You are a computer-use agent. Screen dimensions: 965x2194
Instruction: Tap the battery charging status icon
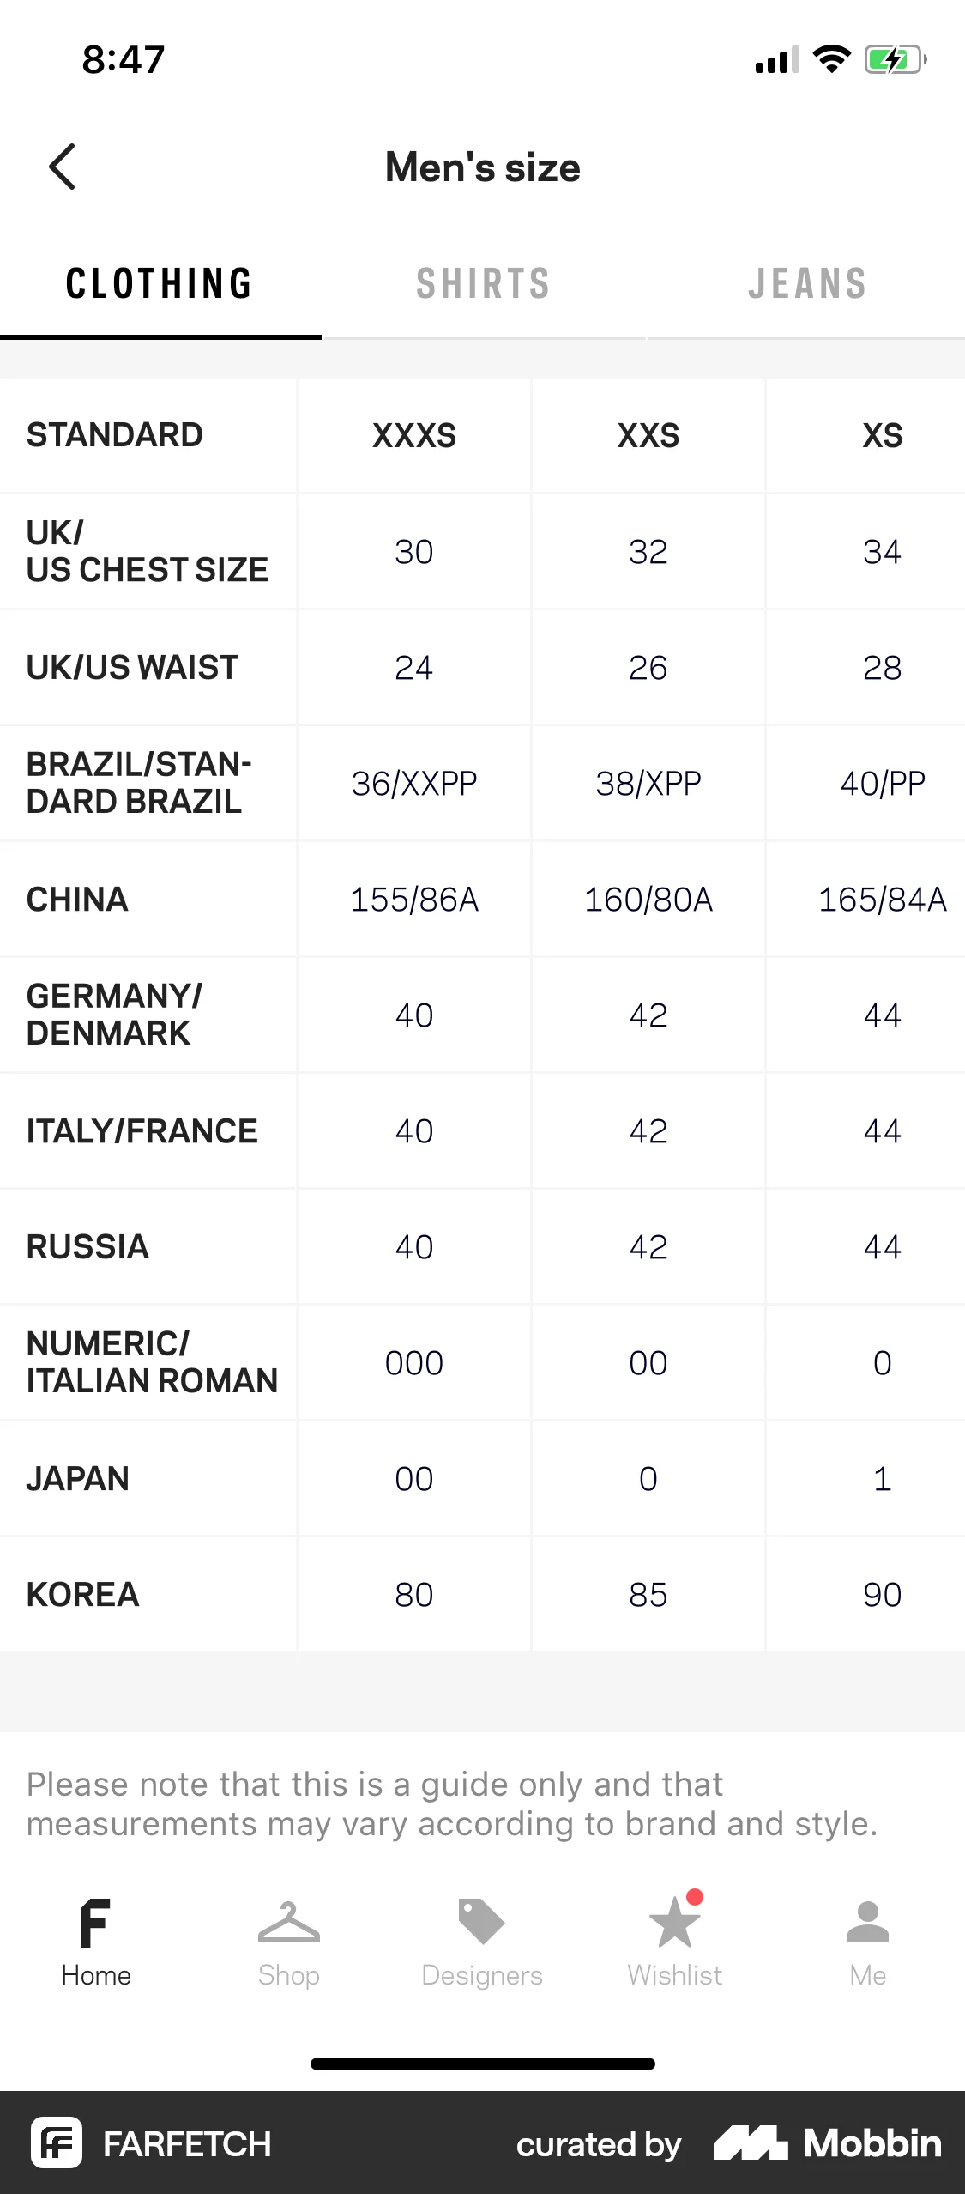[894, 60]
